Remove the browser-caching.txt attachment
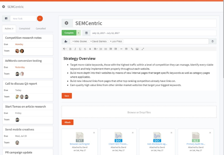Viewport: 224px width, 155px height. (94, 133)
